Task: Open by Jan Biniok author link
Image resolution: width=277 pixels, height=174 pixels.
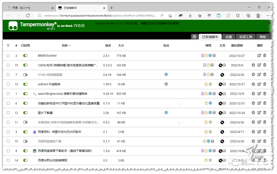Action: 65,26
